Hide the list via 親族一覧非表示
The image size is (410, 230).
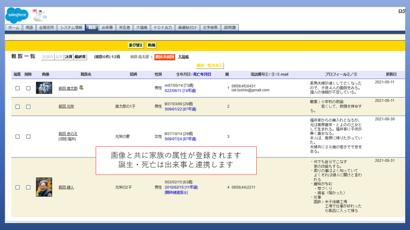click(x=210, y=65)
